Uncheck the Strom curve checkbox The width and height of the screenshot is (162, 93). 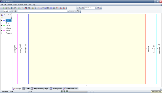pyautogui.click(x=2, y=23)
